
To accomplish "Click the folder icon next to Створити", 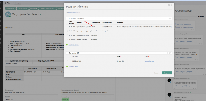I will tap(6, 27).
